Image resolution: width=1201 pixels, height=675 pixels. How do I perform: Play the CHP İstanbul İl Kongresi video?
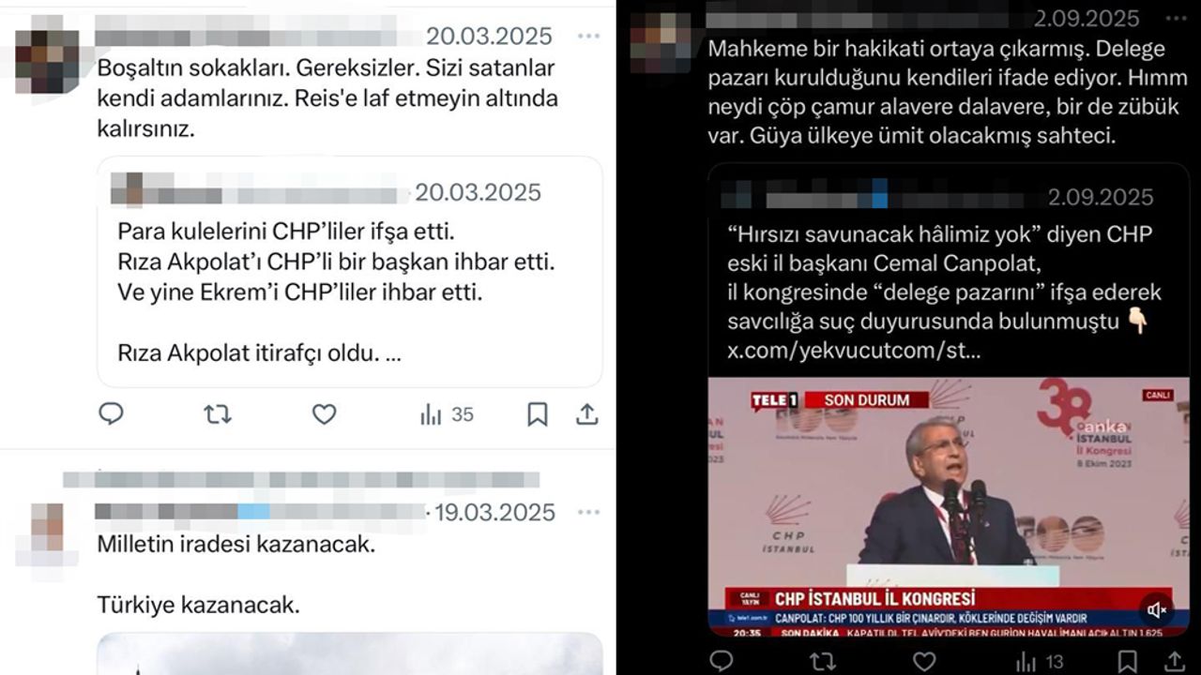[948, 507]
